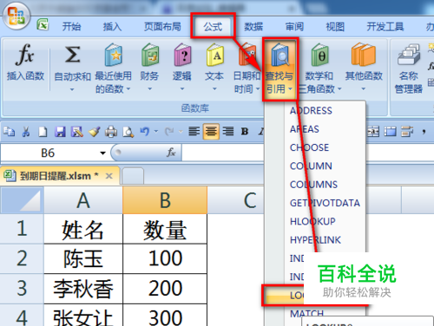Image resolution: width=434 pixels, height=326 pixels.
Task: Open 数学和三角函数 book icon
Action: point(319,55)
